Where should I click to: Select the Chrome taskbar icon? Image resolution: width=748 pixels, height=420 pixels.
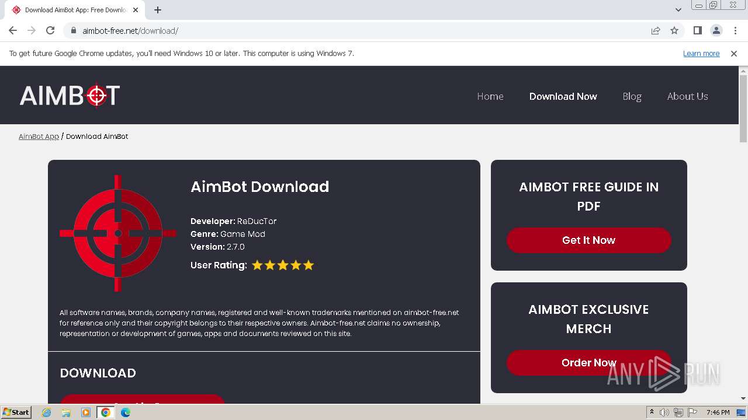106,412
